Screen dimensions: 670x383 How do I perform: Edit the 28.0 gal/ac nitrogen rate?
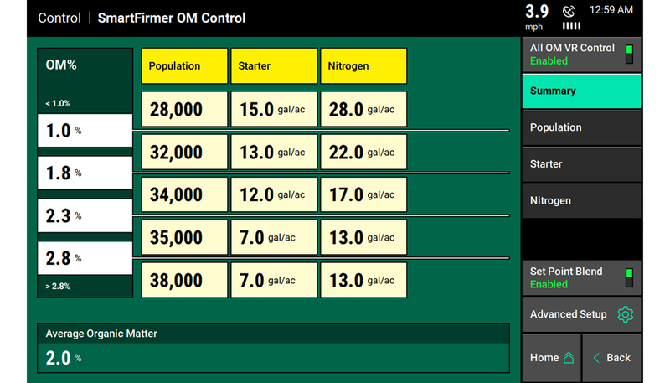363,109
